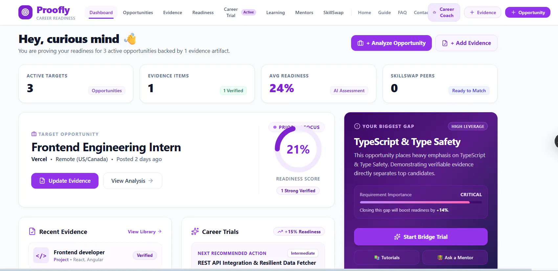The width and height of the screenshot is (558, 271).
Task: Click the 21% readiness score ring
Action: coord(298,149)
